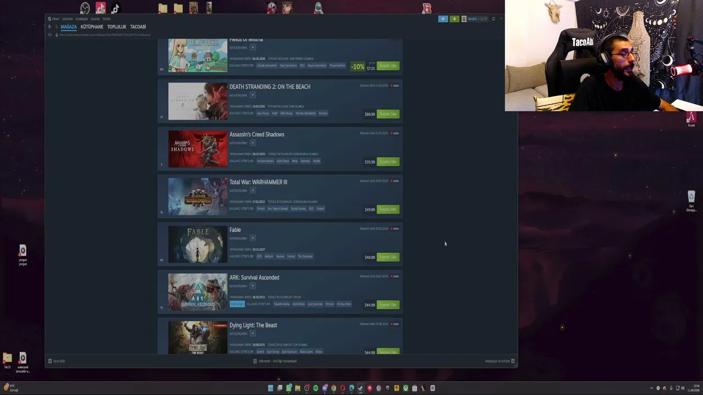This screenshot has height=395, width=703.
Task: Add Total War: WARHAMMER III to cart
Action: pos(388,210)
